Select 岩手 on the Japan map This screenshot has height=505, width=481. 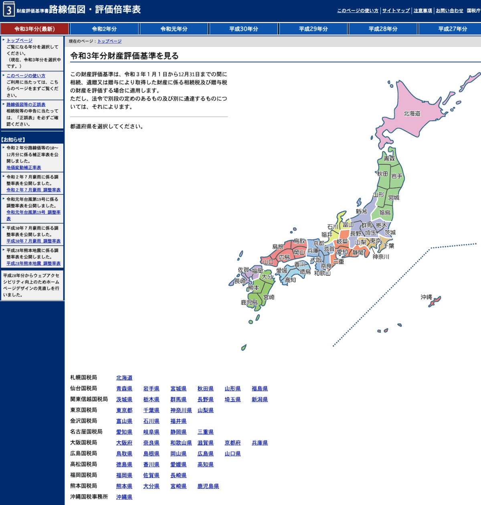[x=396, y=176]
